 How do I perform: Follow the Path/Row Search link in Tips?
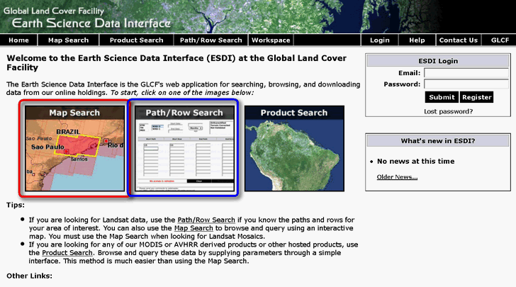206,220
